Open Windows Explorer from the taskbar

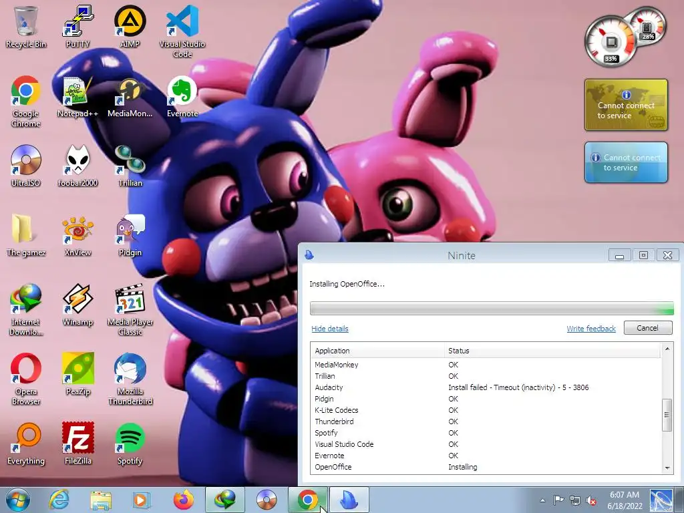(x=100, y=500)
